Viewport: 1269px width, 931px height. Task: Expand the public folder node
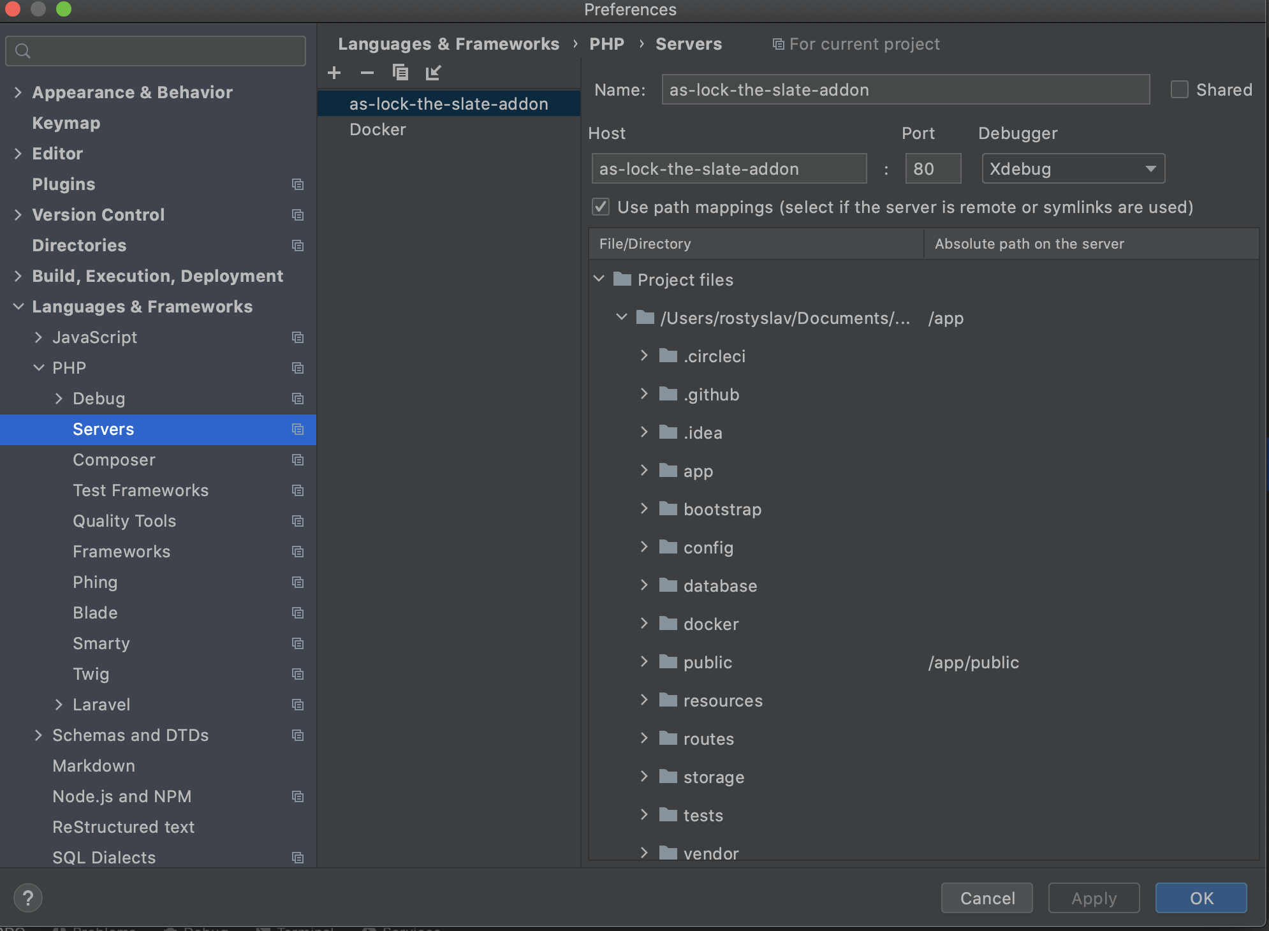coord(644,662)
